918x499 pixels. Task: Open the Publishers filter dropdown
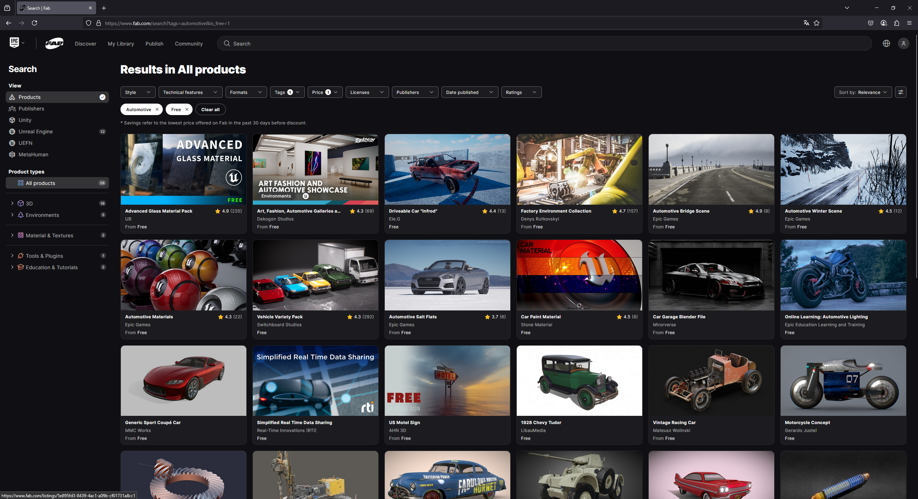tap(415, 92)
